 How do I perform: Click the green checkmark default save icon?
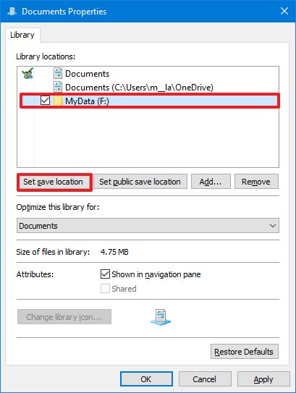click(x=28, y=73)
